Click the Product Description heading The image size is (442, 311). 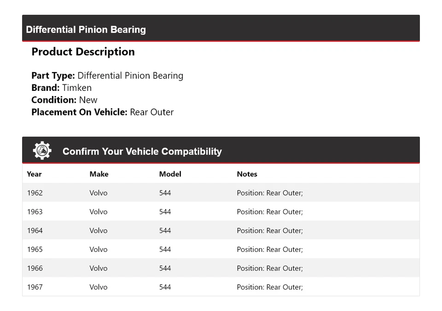click(x=83, y=52)
